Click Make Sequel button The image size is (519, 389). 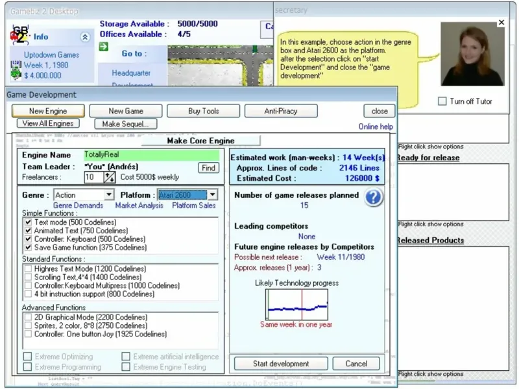[125, 124]
